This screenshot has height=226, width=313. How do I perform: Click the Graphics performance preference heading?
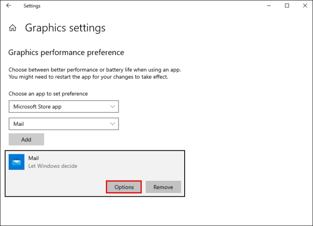point(66,53)
